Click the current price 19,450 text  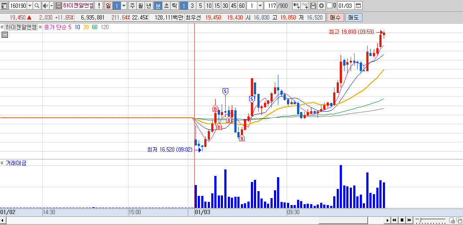[x=18, y=17]
